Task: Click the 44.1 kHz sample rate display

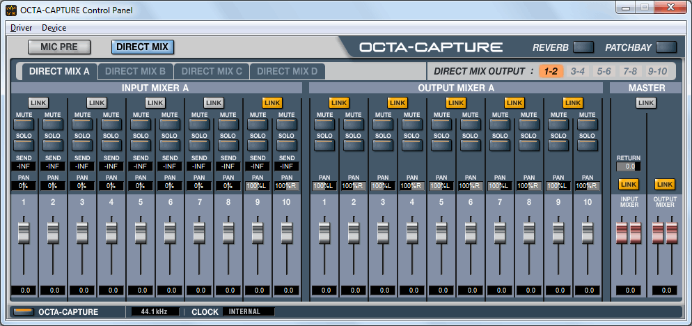Action: click(155, 311)
